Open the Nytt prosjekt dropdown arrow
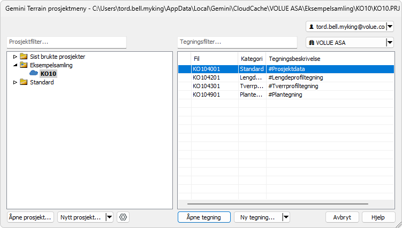This screenshot has height=228, width=402. pos(109,217)
